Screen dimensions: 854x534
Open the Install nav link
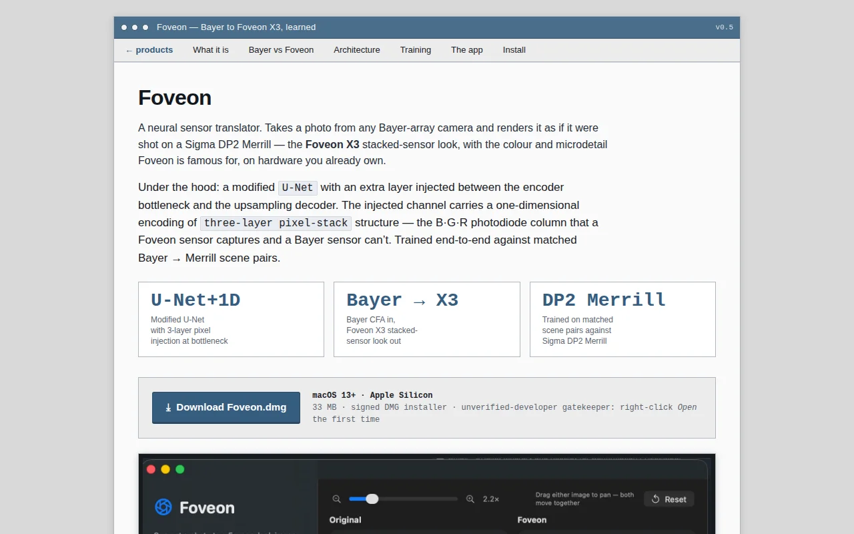pos(514,50)
